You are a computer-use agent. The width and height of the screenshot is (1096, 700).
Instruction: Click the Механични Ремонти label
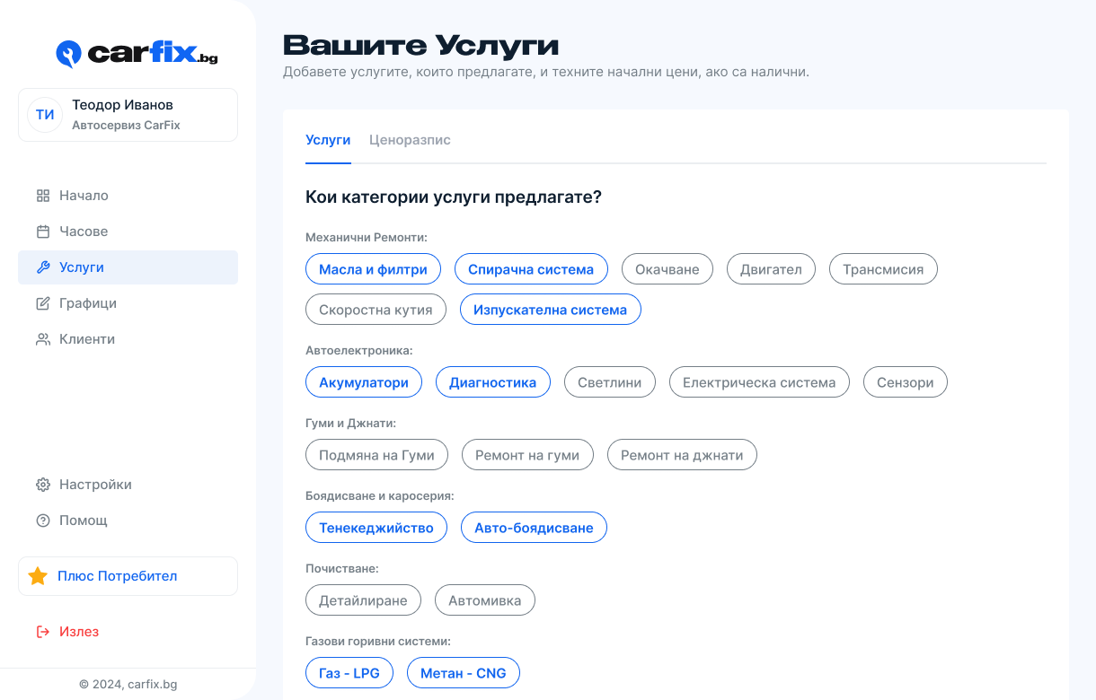(x=367, y=238)
